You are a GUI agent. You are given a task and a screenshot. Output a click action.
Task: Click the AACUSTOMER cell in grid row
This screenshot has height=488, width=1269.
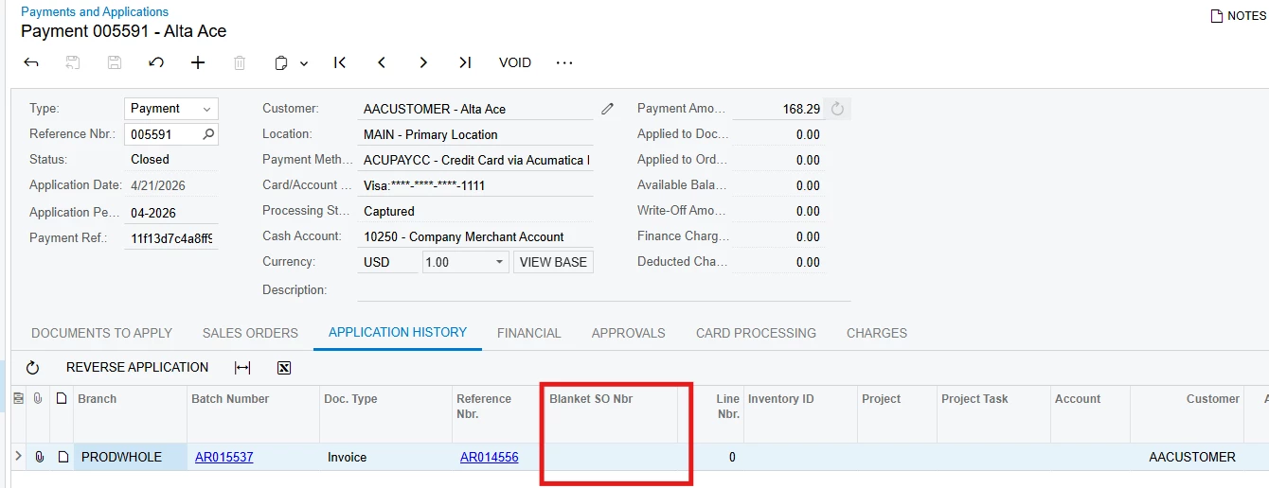[x=1188, y=457]
